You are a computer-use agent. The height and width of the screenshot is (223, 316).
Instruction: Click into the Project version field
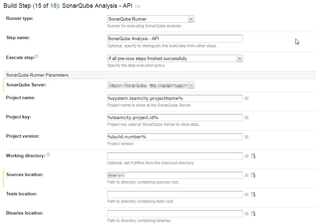point(175,137)
